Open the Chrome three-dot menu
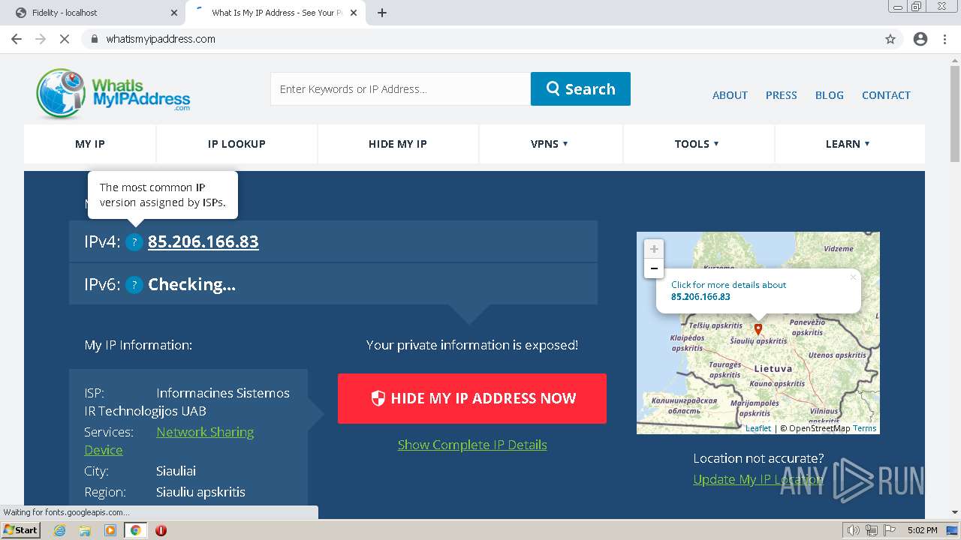Image resolution: width=961 pixels, height=540 pixels. click(945, 39)
